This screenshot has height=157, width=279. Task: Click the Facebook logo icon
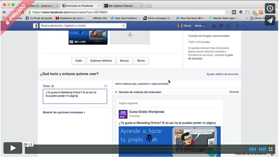point(35,26)
